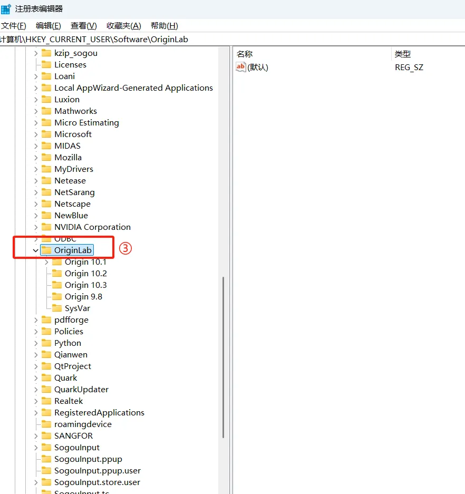This screenshot has width=465, height=494.
Task: Select the SogouInput.store.user key label
Action: [97, 482]
